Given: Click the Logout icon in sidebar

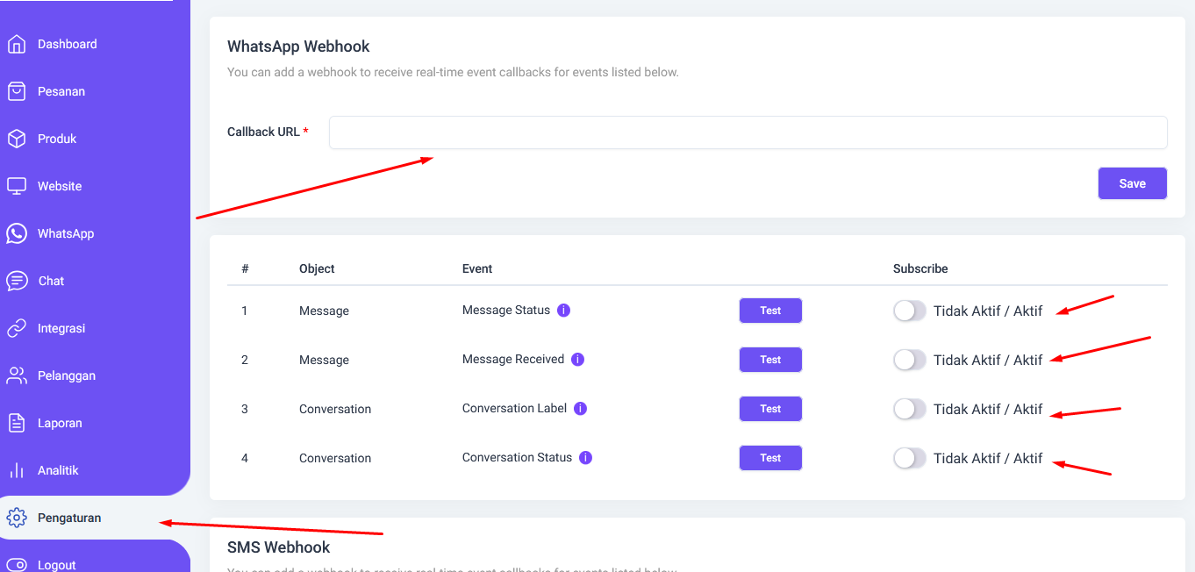Looking at the screenshot, I should point(17,565).
